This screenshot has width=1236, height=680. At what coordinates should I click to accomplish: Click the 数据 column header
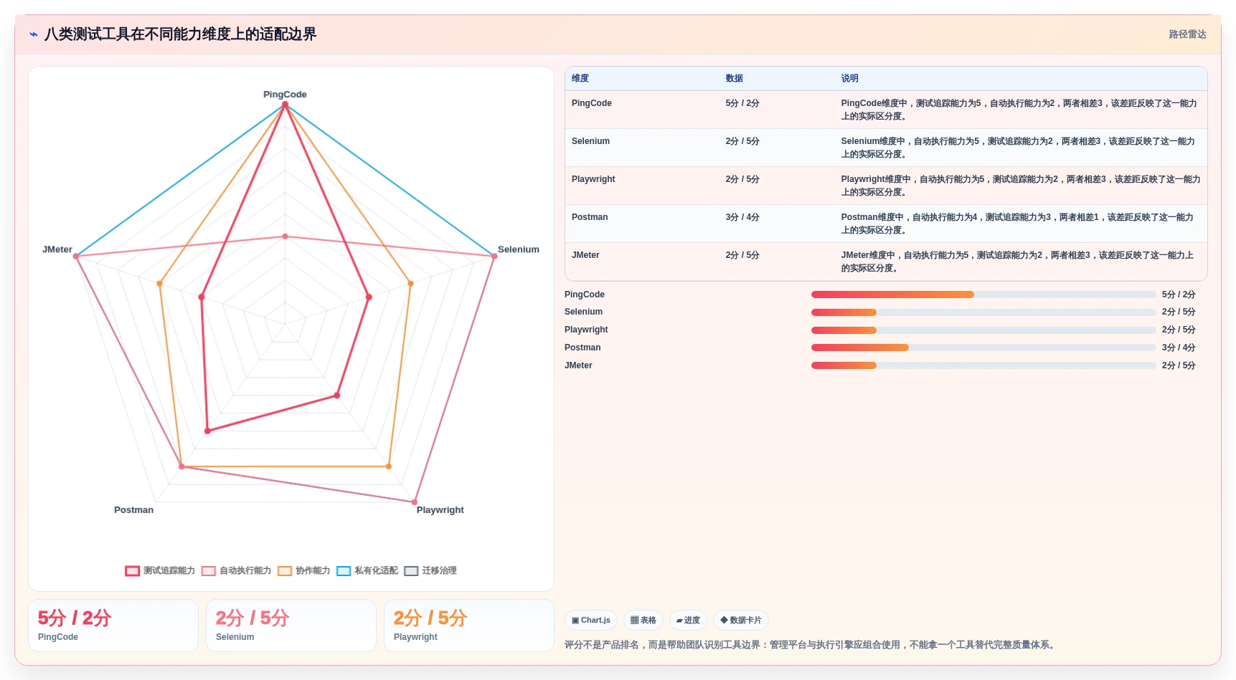734,79
